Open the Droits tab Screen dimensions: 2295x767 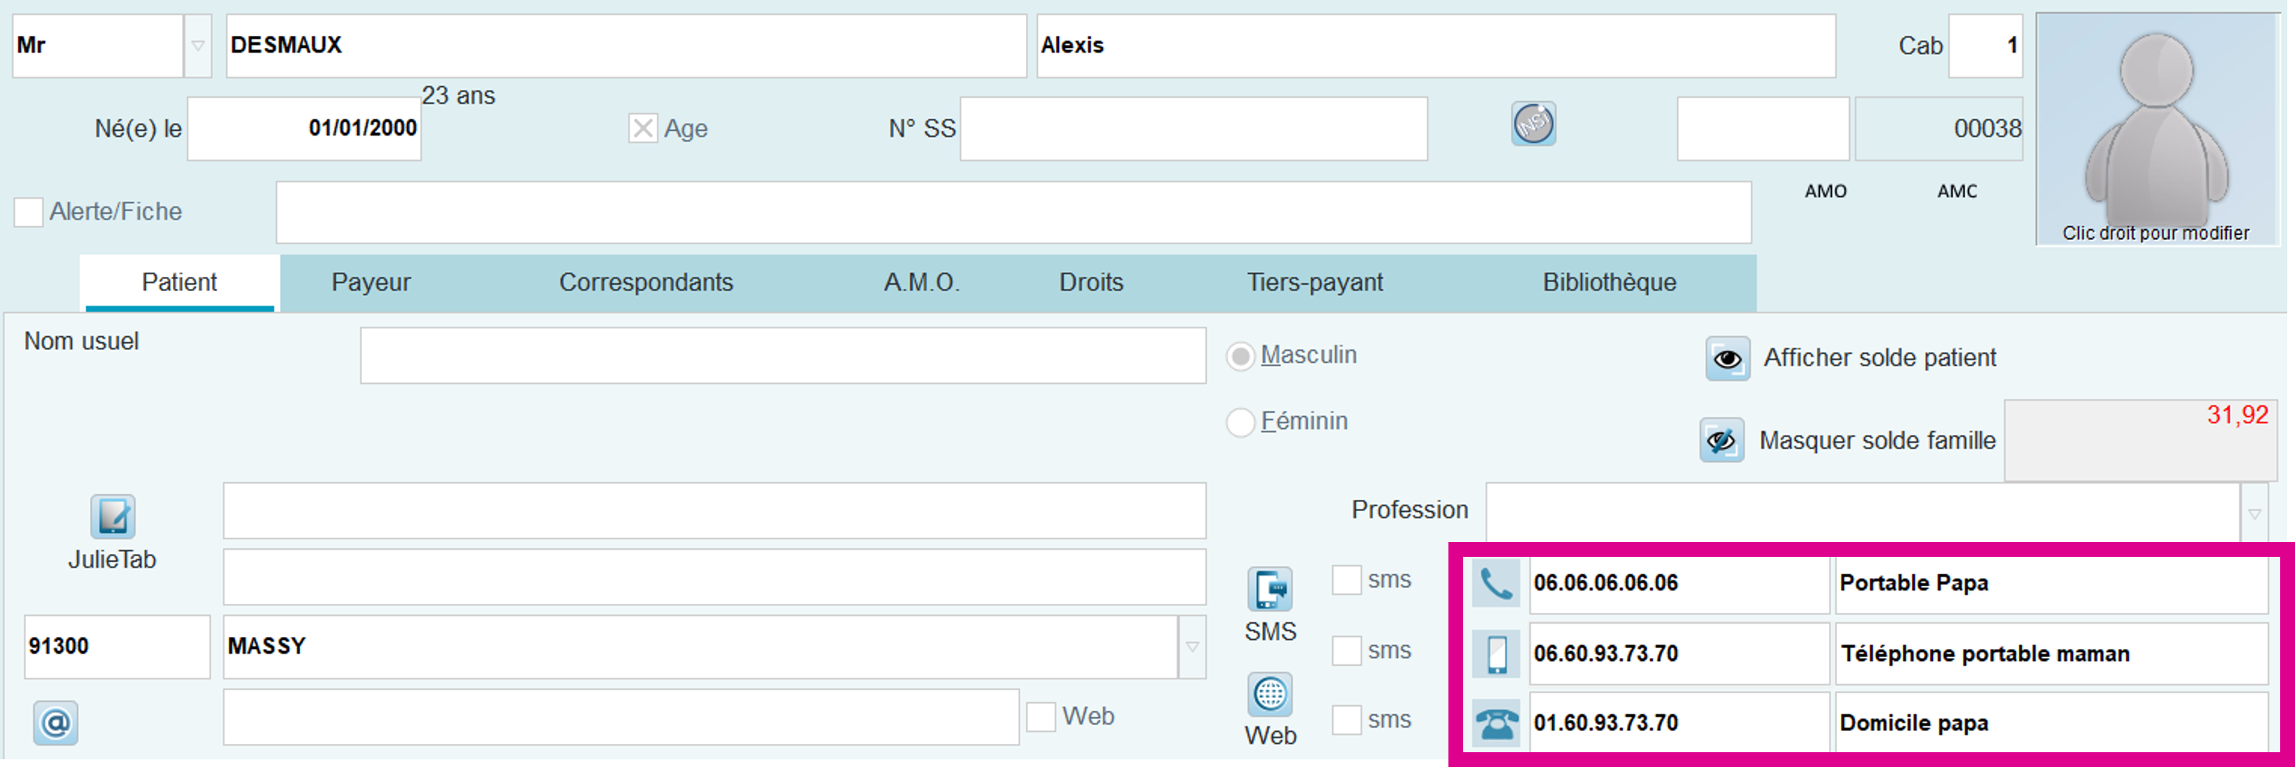pos(1091,283)
